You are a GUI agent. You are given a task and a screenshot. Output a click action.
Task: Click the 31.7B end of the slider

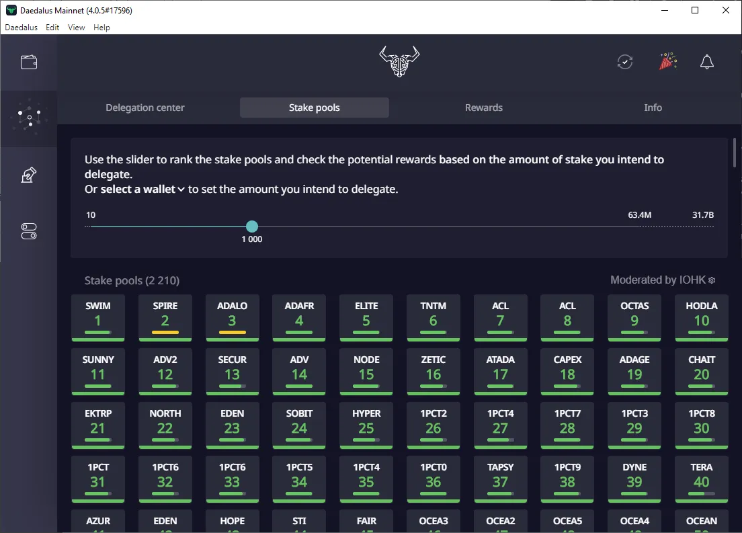point(712,227)
